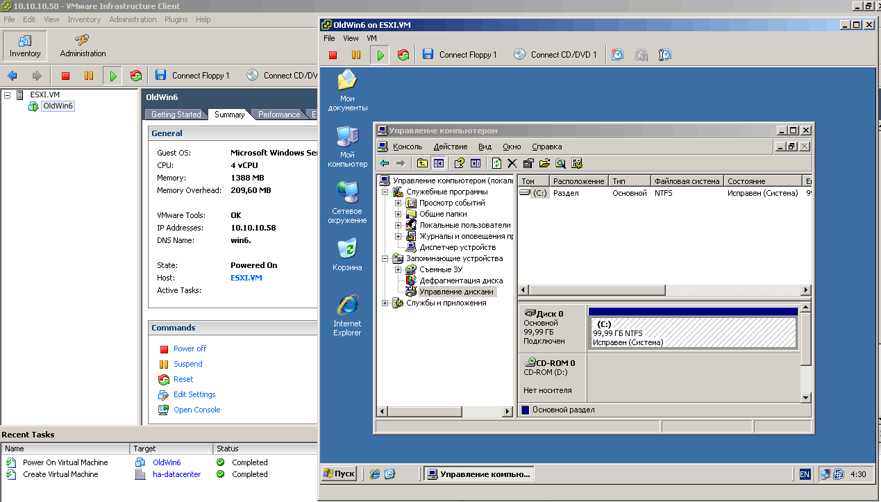Select Диспетчер устройств tree item
Screen dimensions: 881x502
point(457,247)
